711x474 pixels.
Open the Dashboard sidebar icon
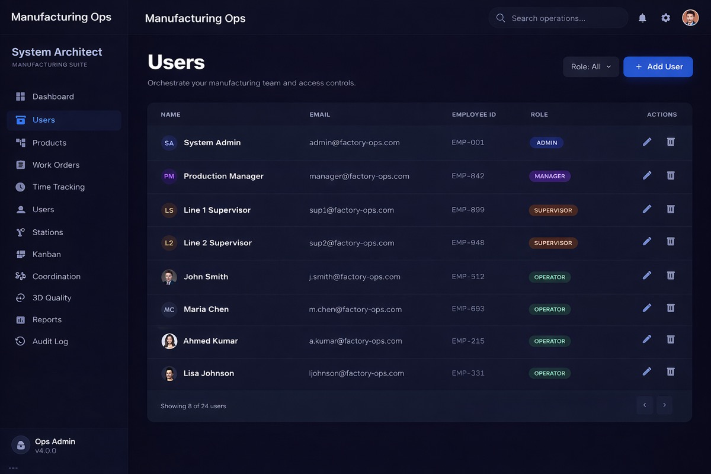pyautogui.click(x=21, y=95)
